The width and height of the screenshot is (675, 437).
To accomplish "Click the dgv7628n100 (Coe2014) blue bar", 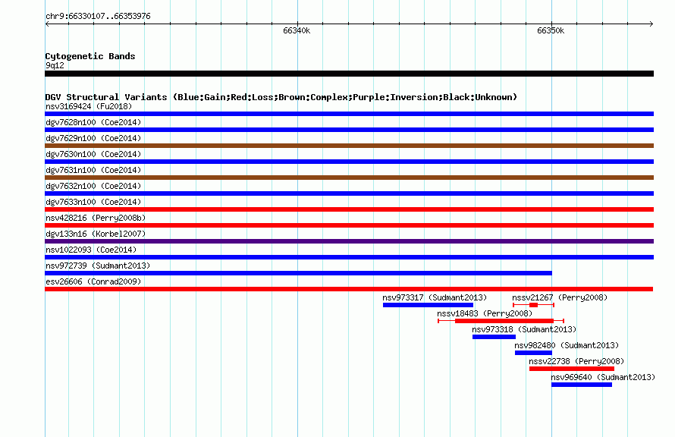I will tap(349, 130).
